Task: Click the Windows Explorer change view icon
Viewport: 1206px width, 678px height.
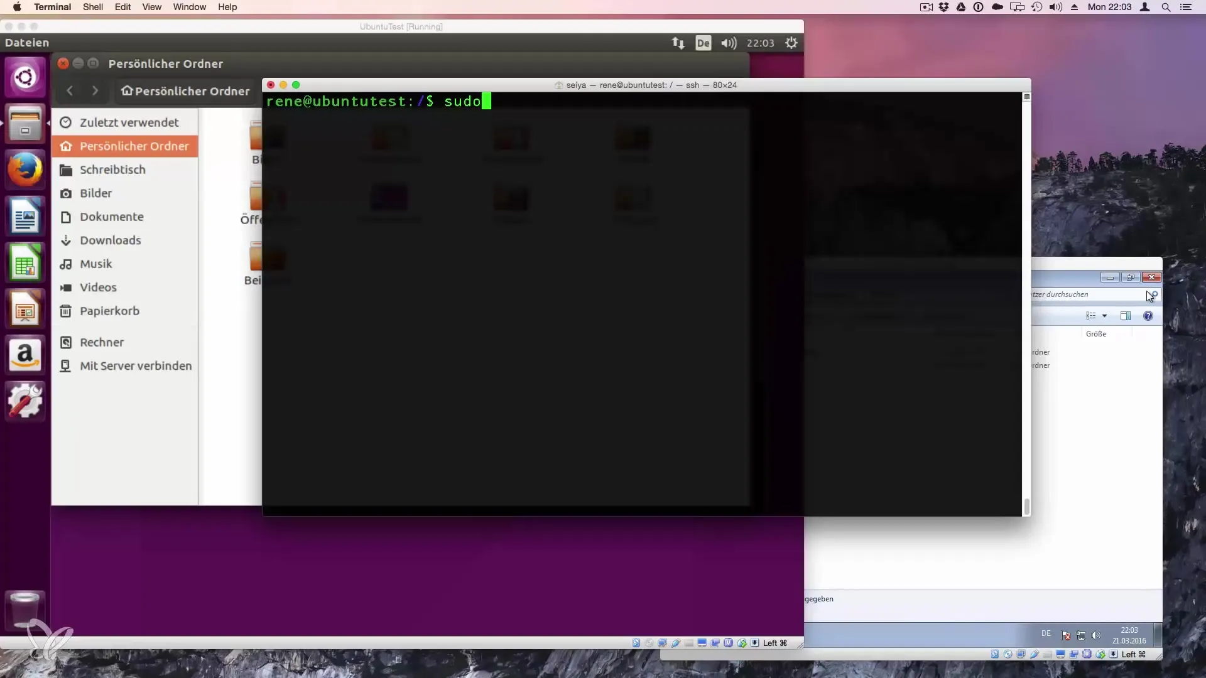Action: [x=1091, y=316]
